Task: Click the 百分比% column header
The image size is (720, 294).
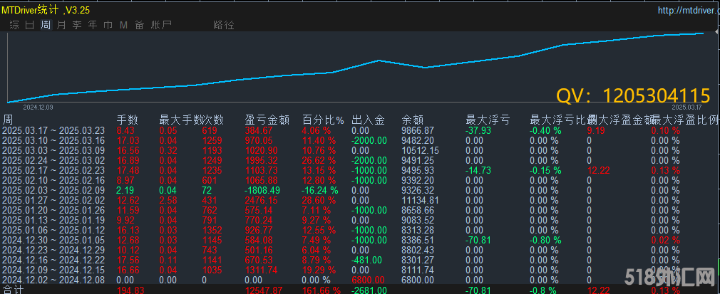Action: click(322, 120)
